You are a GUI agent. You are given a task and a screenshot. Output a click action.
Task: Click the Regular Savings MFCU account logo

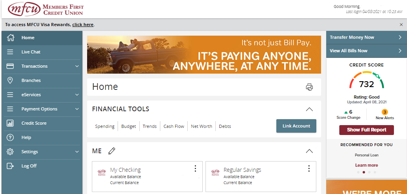pyautogui.click(x=215, y=173)
